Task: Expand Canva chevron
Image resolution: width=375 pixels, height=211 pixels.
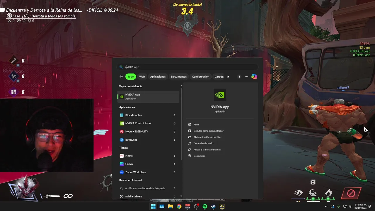Action: (x=175, y=164)
